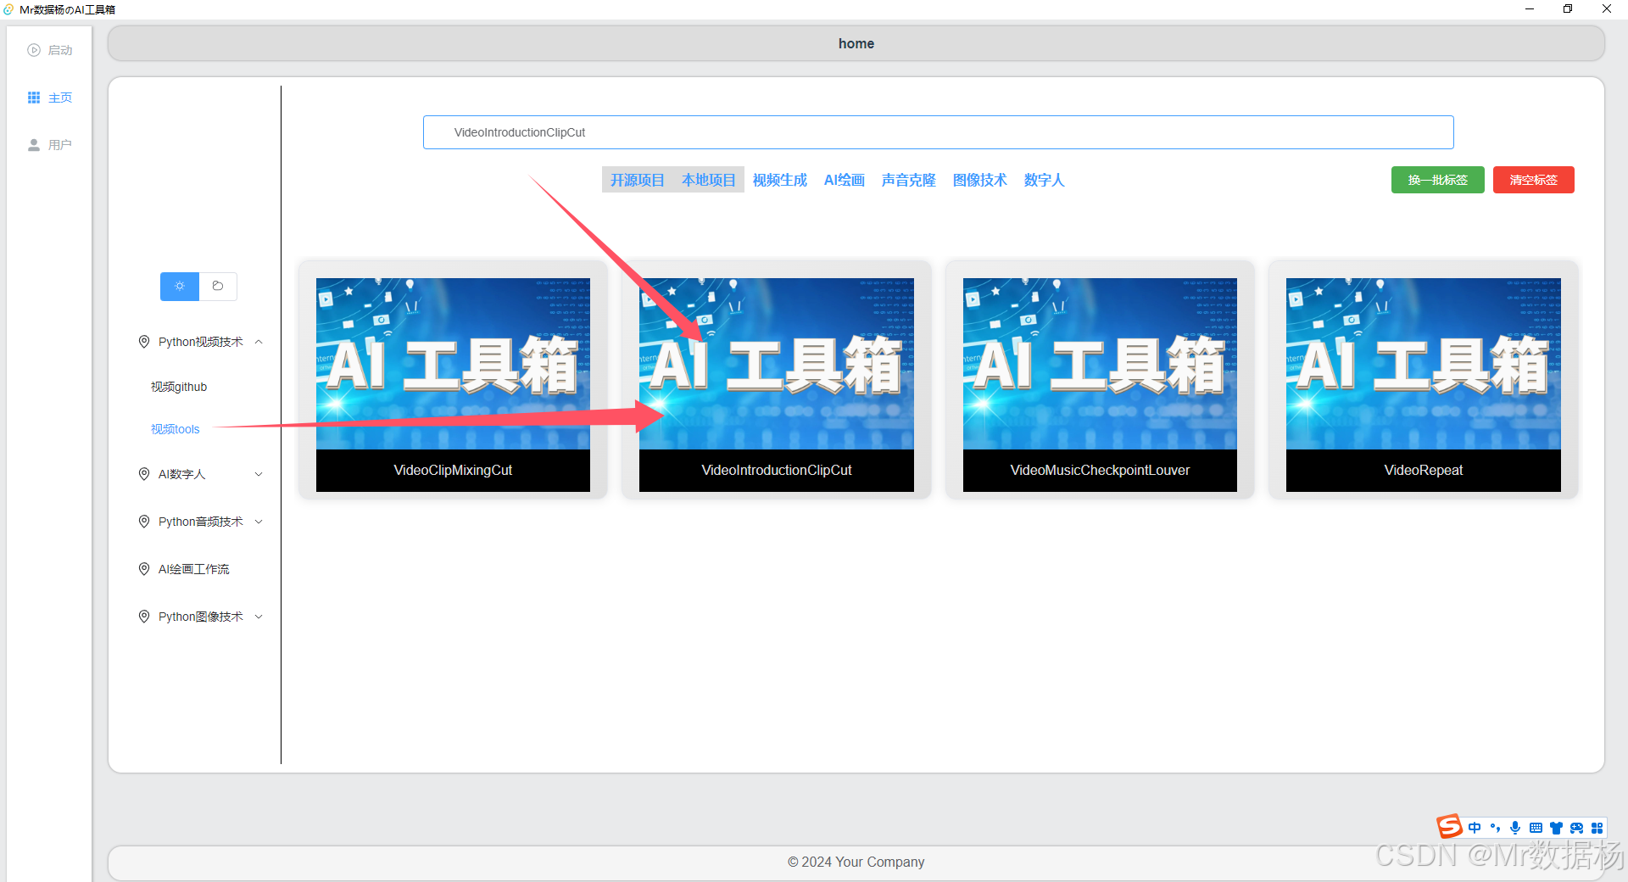Click the app logo in the title bar
1628x882 pixels.
click(x=8, y=9)
